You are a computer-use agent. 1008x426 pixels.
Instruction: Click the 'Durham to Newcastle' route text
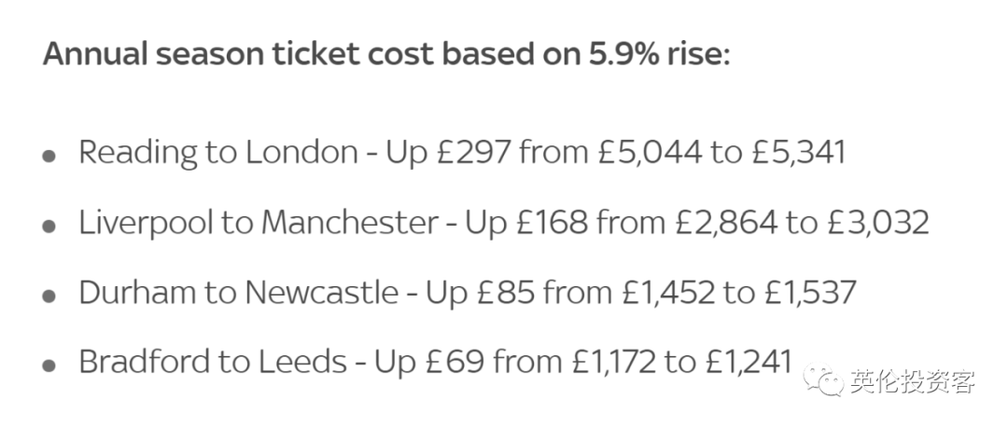point(239,293)
